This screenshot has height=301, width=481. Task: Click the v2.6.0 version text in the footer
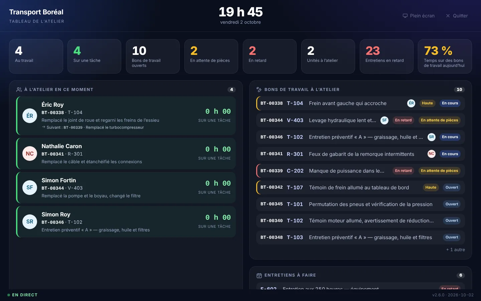[453, 295]
